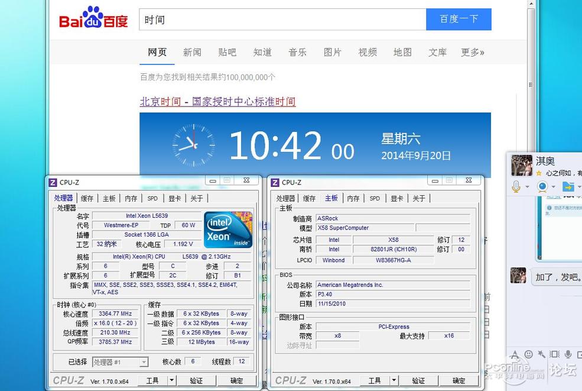The height and width of the screenshot is (391, 582).
Task: Click the Baidu logo
Action: pos(93,18)
